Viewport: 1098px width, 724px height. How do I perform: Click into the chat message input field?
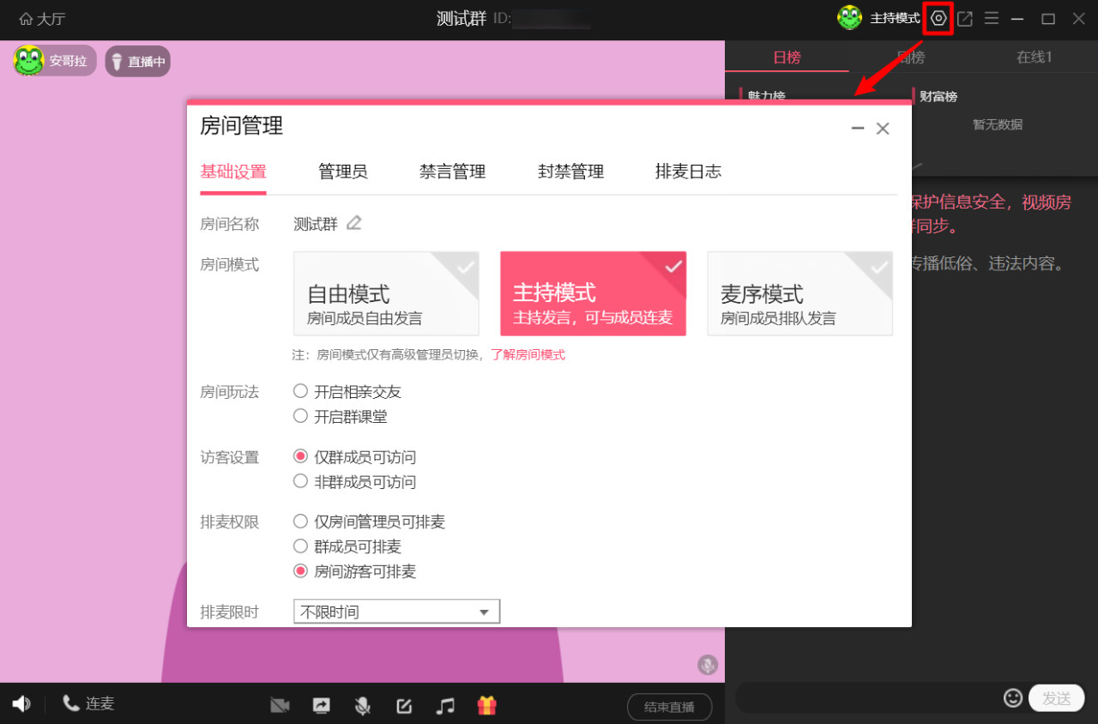tap(868, 698)
